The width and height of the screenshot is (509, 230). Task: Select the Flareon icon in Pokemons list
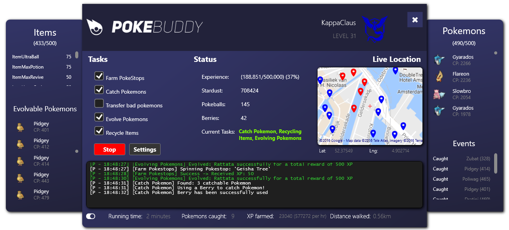pyautogui.click(x=439, y=77)
